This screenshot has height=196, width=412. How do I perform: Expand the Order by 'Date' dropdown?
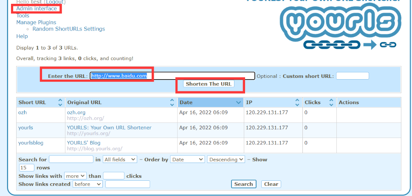pos(187,160)
